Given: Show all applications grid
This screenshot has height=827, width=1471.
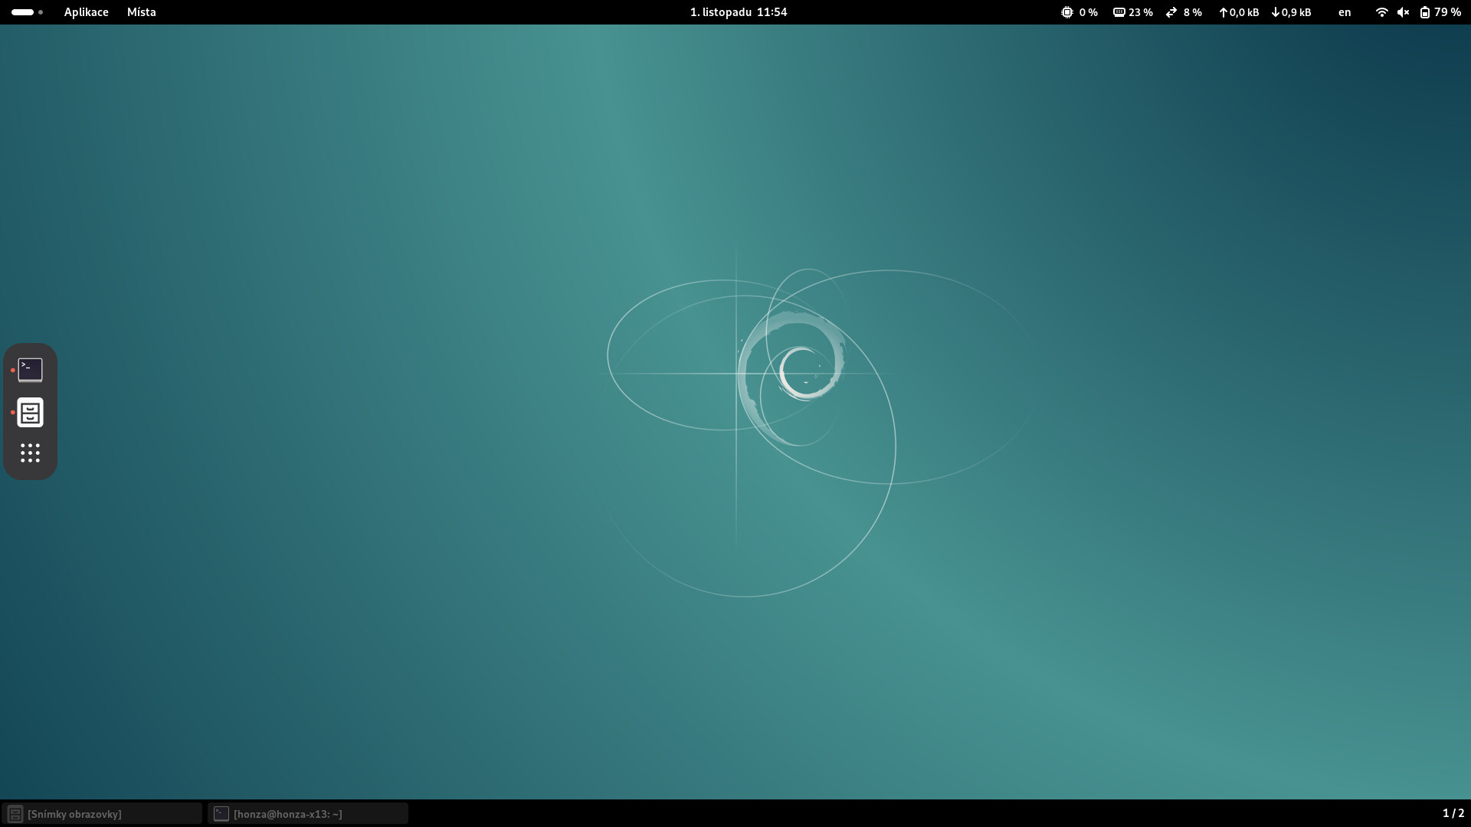Looking at the screenshot, I should (30, 453).
